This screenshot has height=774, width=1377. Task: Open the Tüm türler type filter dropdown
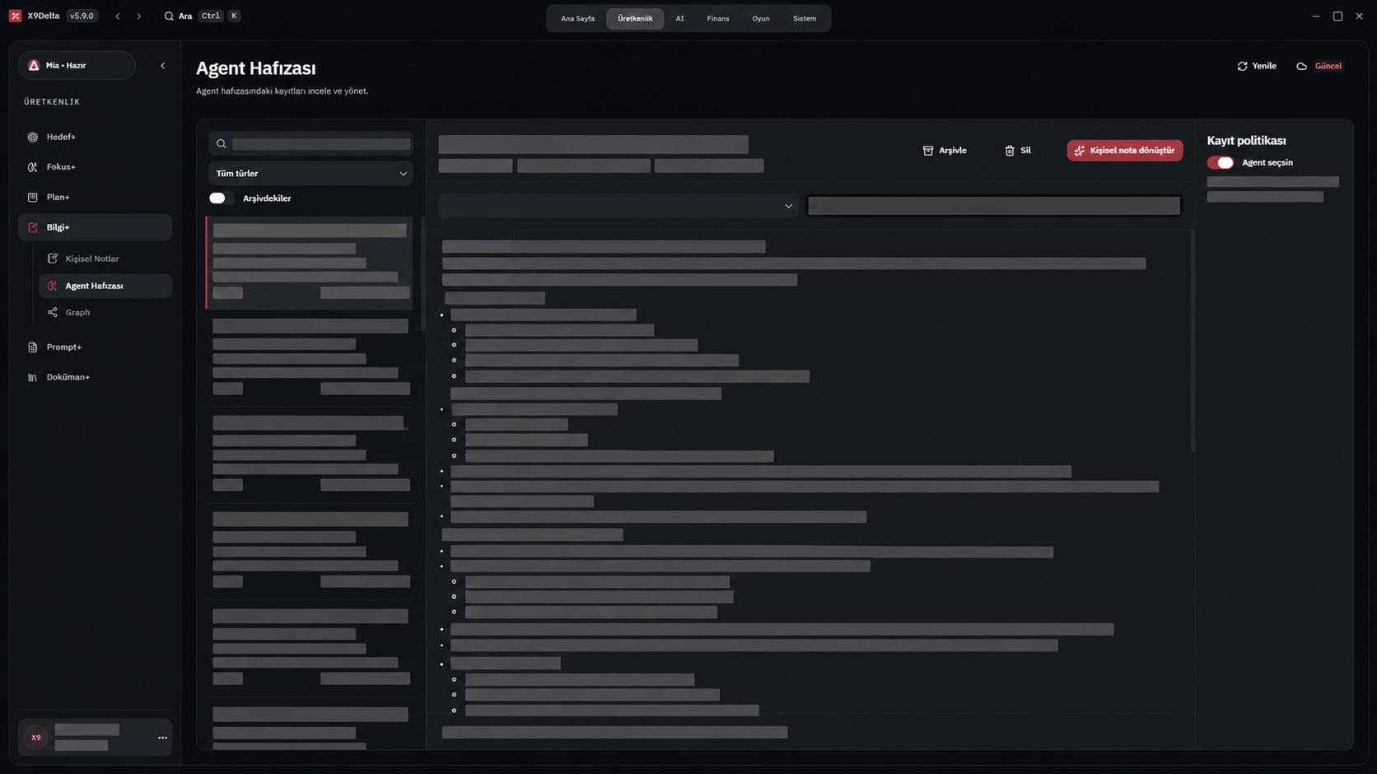pos(310,174)
